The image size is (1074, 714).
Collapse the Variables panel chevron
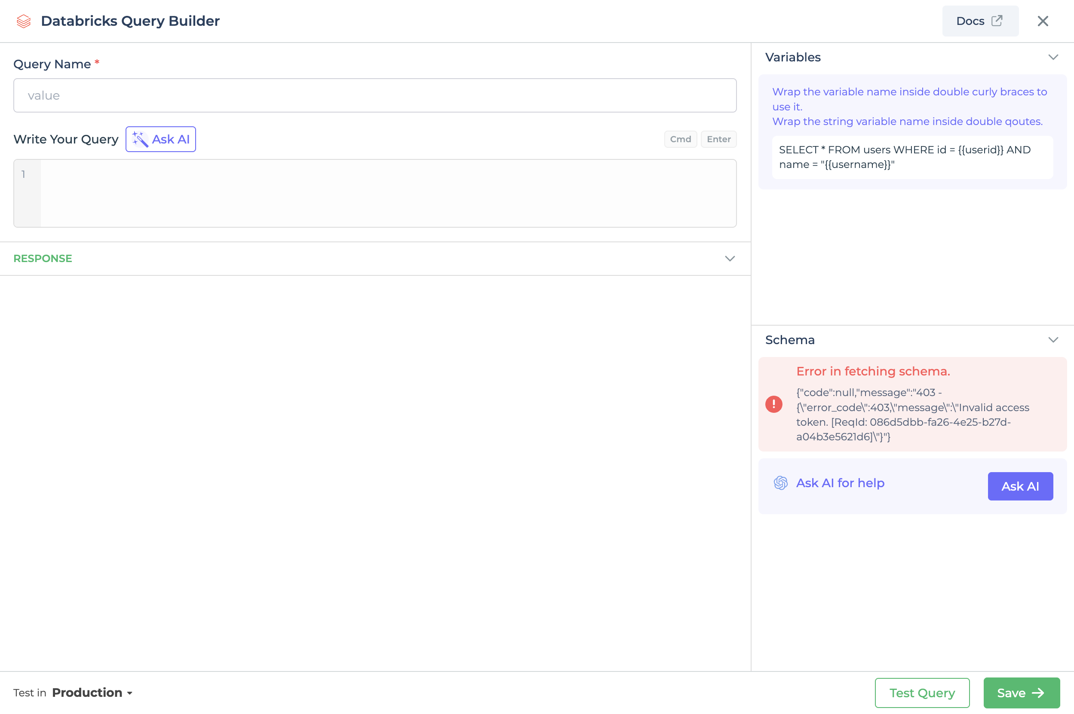click(1053, 58)
